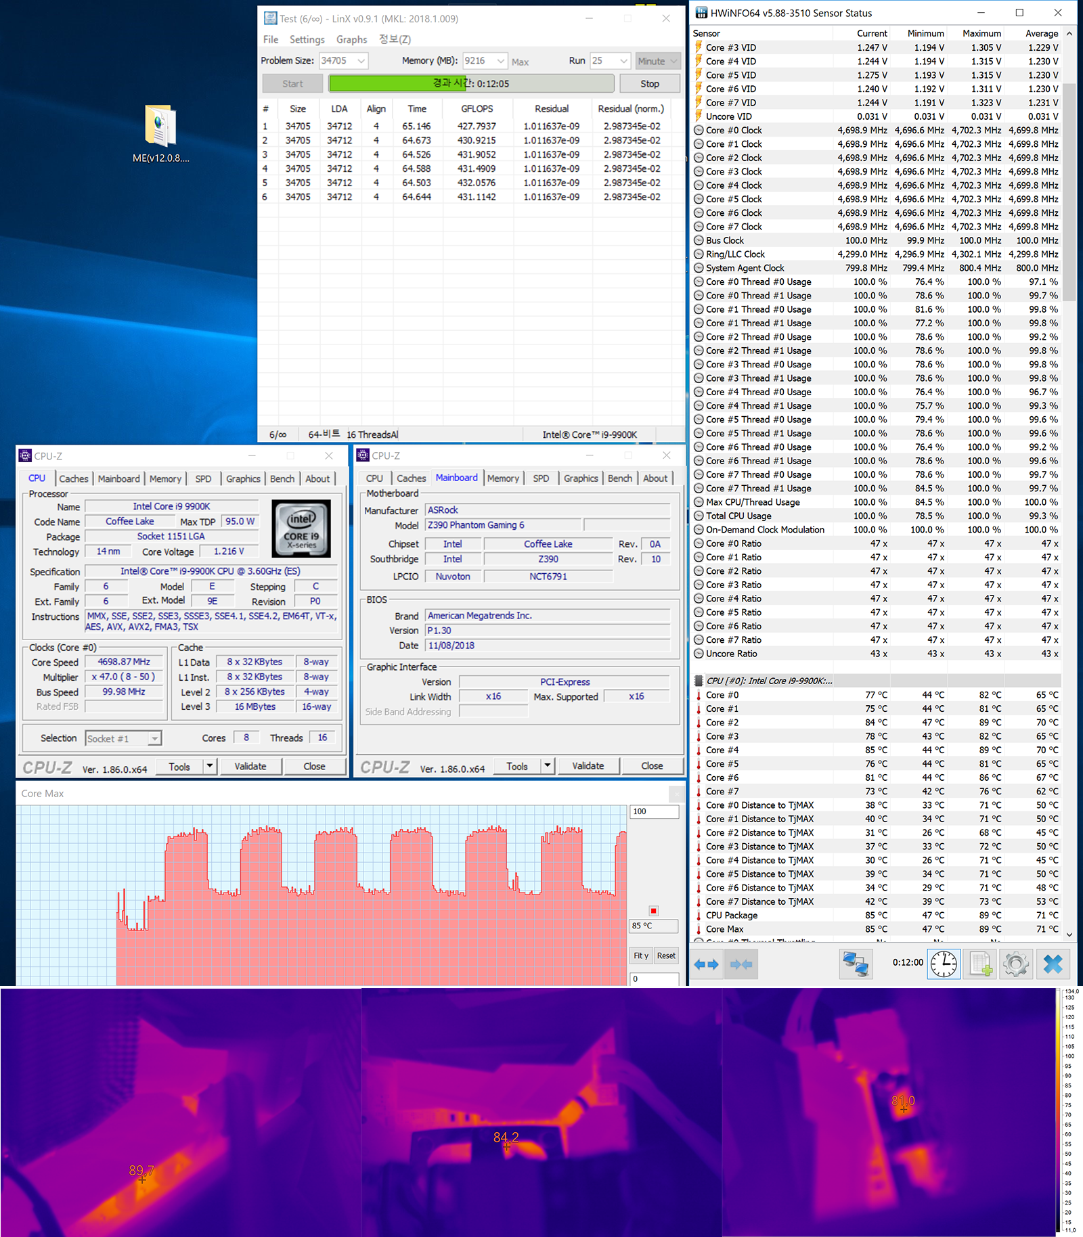Click red record square in Core Max graph

pyautogui.click(x=653, y=911)
